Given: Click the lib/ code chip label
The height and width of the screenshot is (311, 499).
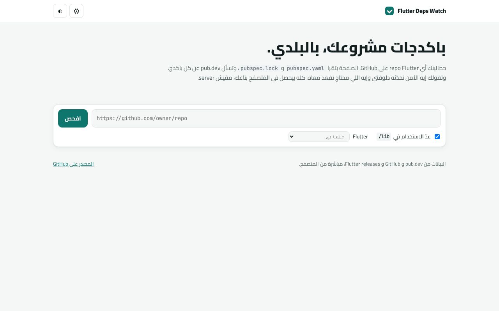Looking at the screenshot, I should (384, 136).
